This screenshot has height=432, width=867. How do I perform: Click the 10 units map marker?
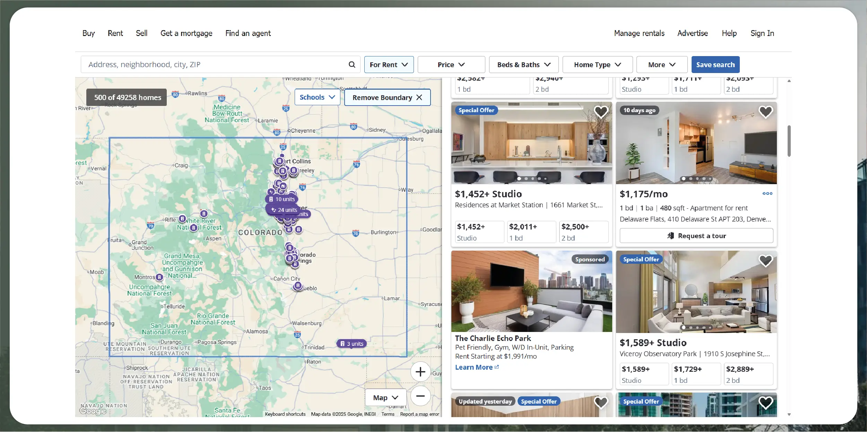click(x=281, y=199)
